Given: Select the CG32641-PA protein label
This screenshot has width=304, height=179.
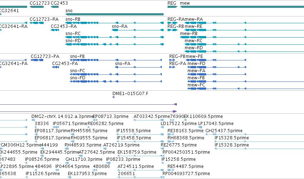Looking at the screenshot, I should (x=14, y=64).
